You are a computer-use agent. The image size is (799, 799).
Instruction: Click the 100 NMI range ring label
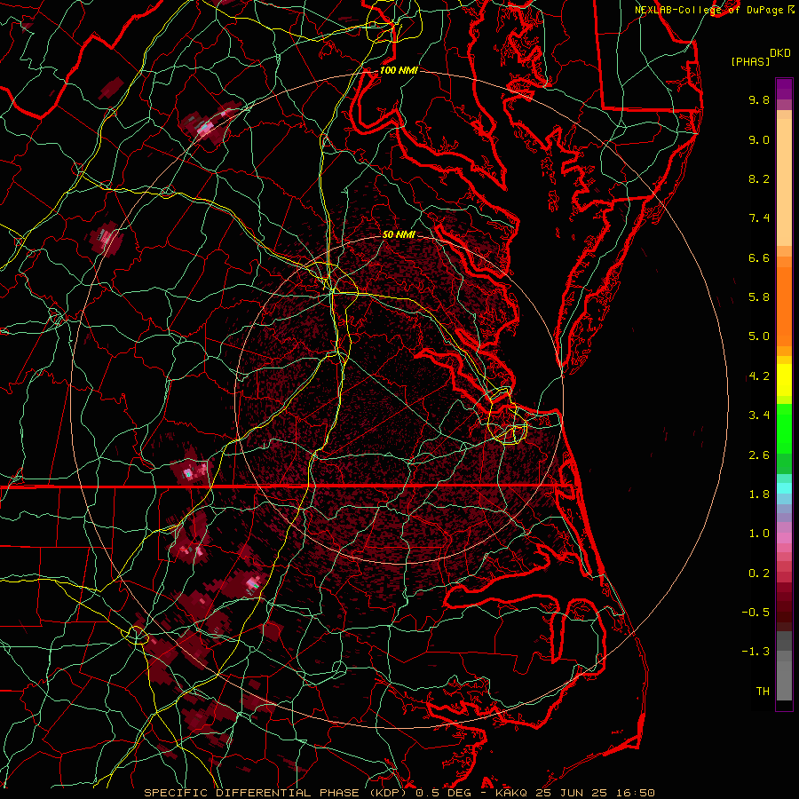click(x=399, y=70)
